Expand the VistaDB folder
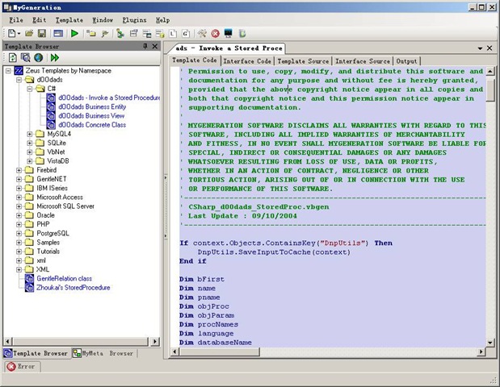 click(x=30, y=161)
